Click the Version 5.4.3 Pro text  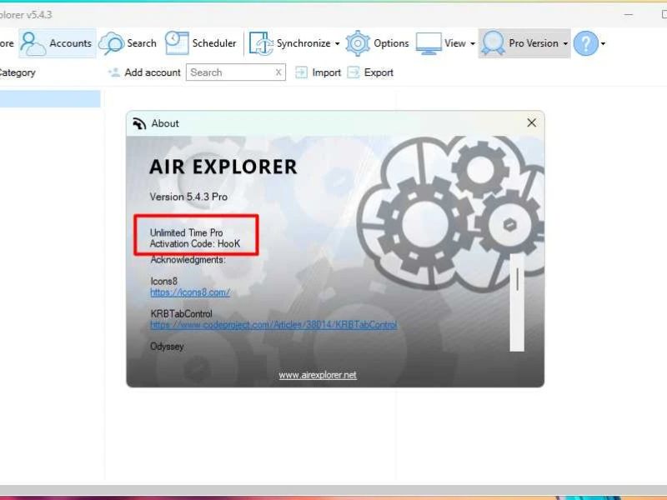coord(188,197)
